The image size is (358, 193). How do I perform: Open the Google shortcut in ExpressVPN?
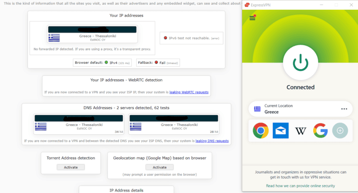point(320,131)
